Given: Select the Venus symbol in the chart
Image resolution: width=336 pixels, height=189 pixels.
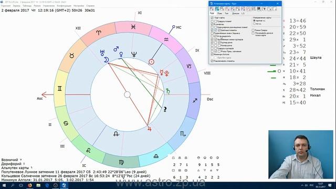Looking at the screenshot, I should coord(121,55).
